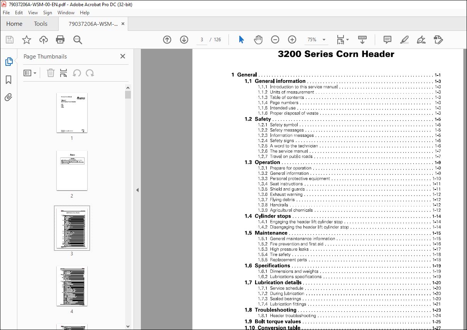Open Page Thumbnails sidebar icon
Viewport: 467px width, 330px height.
click(8, 62)
